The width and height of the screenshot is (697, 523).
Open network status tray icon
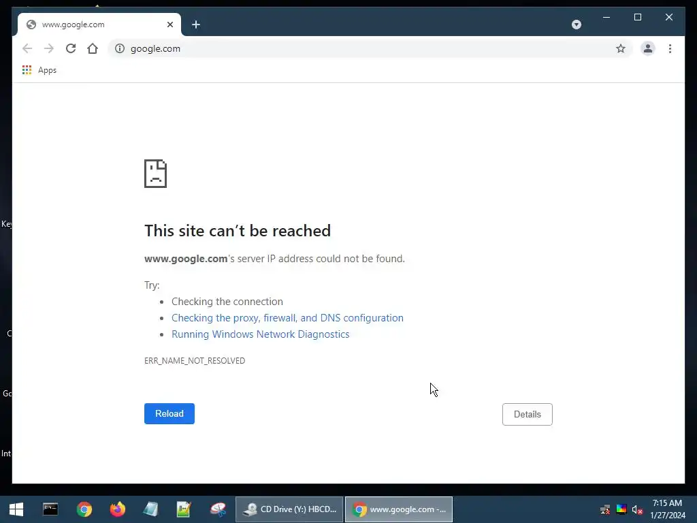pyautogui.click(x=605, y=509)
